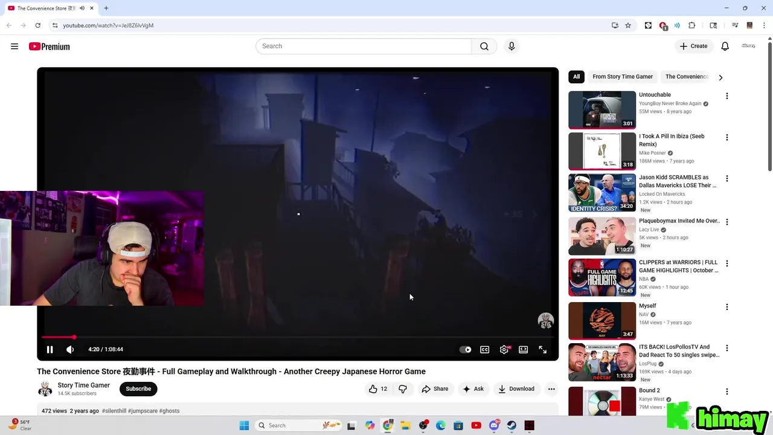The width and height of the screenshot is (773, 435).
Task: Open the #silenthill hashtag
Action: pyautogui.click(x=114, y=411)
